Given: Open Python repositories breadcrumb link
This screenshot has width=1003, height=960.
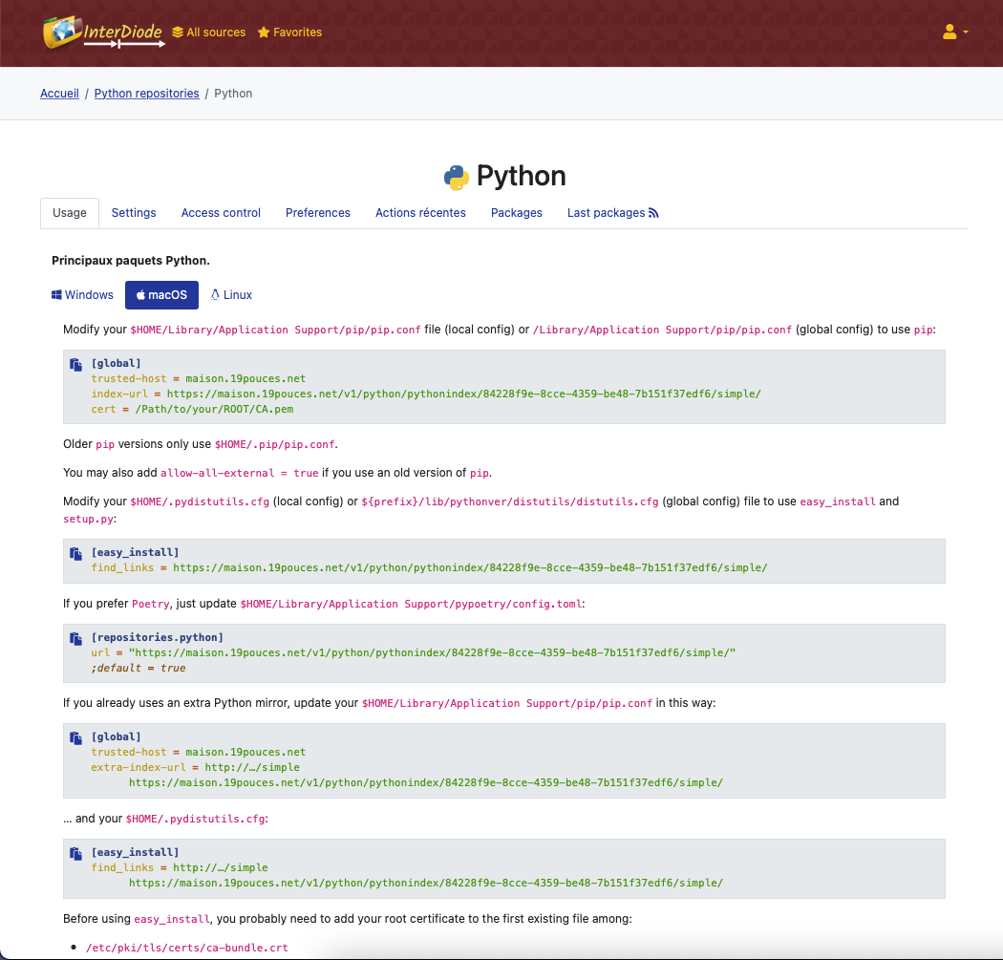Looking at the screenshot, I should [x=146, y=94].
